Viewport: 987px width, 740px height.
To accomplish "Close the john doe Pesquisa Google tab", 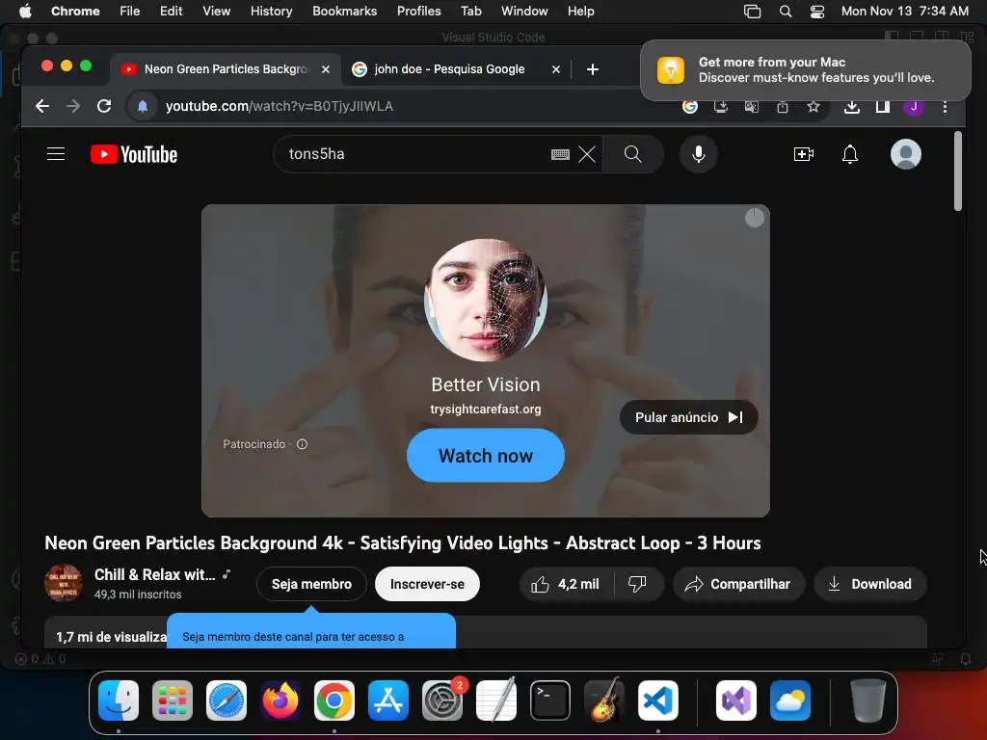I will (x=556, y=69).
